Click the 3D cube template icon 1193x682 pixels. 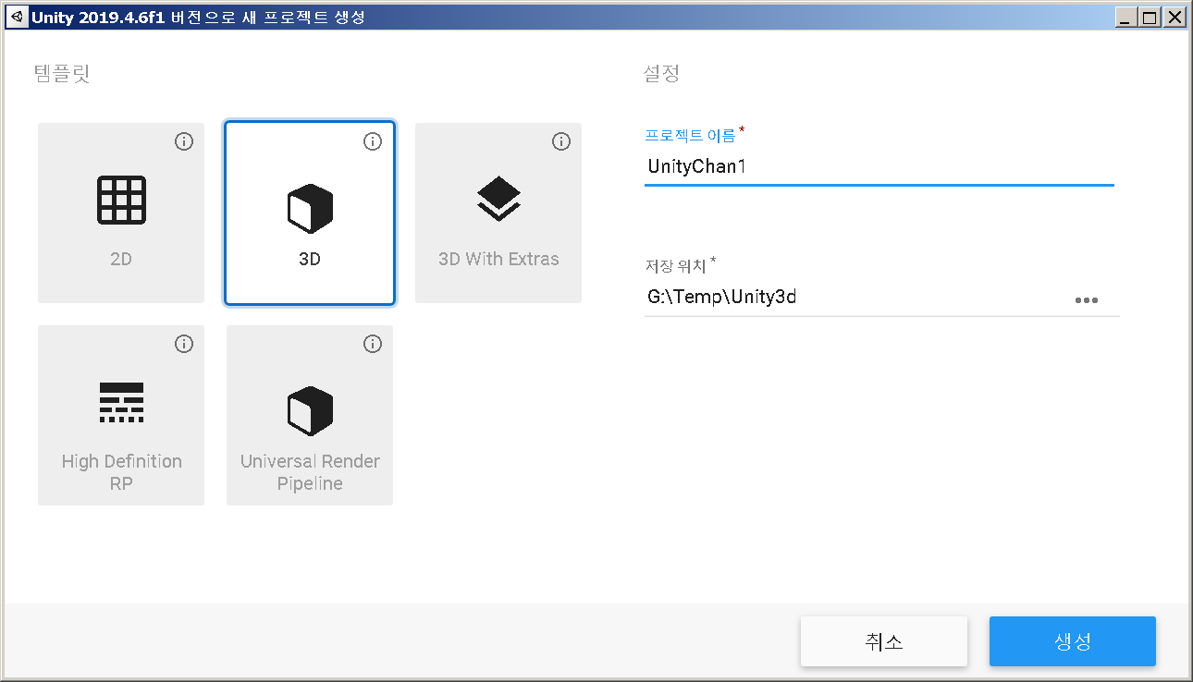tap(310, 208)
